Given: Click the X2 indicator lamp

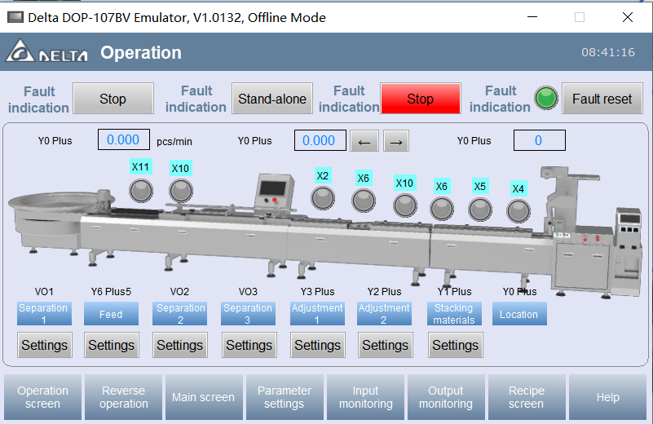Looking at the screenshot, I should click(323, 198).
